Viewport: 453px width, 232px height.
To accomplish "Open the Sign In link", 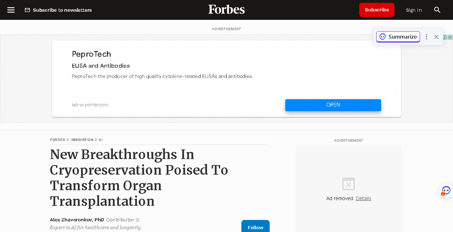I will point(414,10).
